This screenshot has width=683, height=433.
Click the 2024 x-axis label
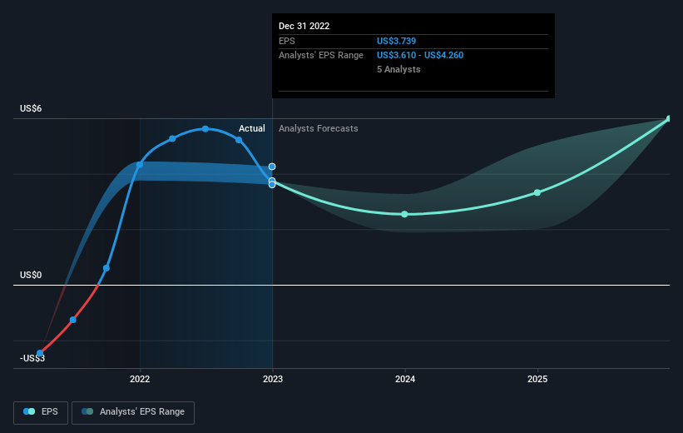[405, 379]
